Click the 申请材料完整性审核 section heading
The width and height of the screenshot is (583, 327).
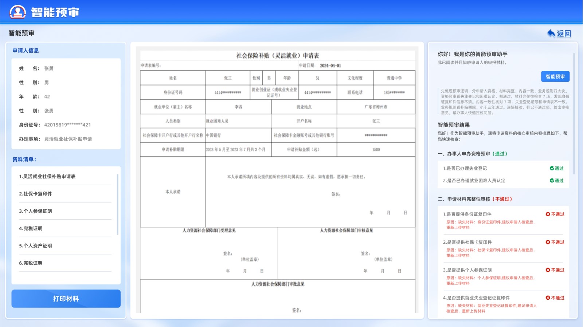pos(469,199)
